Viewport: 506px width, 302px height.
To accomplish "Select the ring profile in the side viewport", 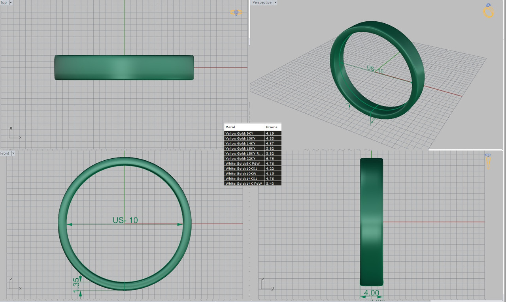I will click(371, 221).
